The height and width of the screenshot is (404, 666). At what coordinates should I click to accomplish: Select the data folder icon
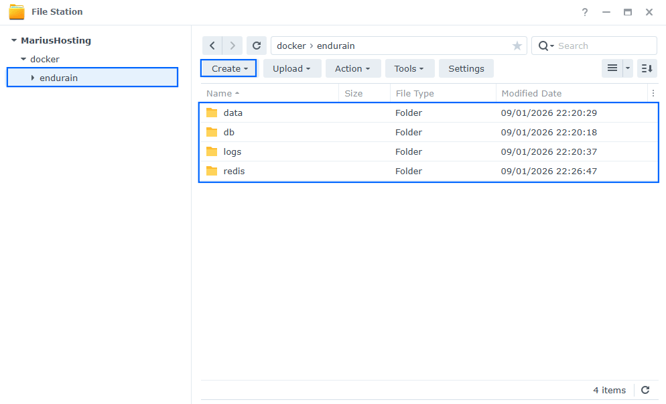coord(212,113)
